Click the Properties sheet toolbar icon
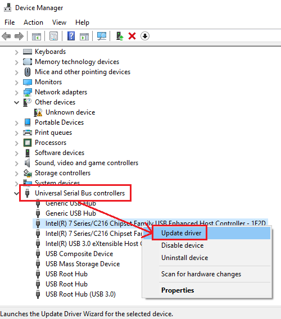The height and width of the screenshot is (319, 281). coord(53,36)
